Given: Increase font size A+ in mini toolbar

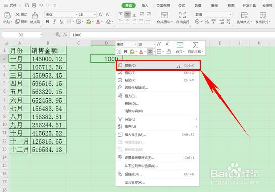Looking at the screenshot, I should pyautogui.click(x=159, y=44).
